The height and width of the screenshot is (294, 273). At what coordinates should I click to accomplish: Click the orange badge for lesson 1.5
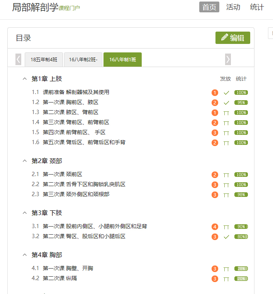click(215, 133)
